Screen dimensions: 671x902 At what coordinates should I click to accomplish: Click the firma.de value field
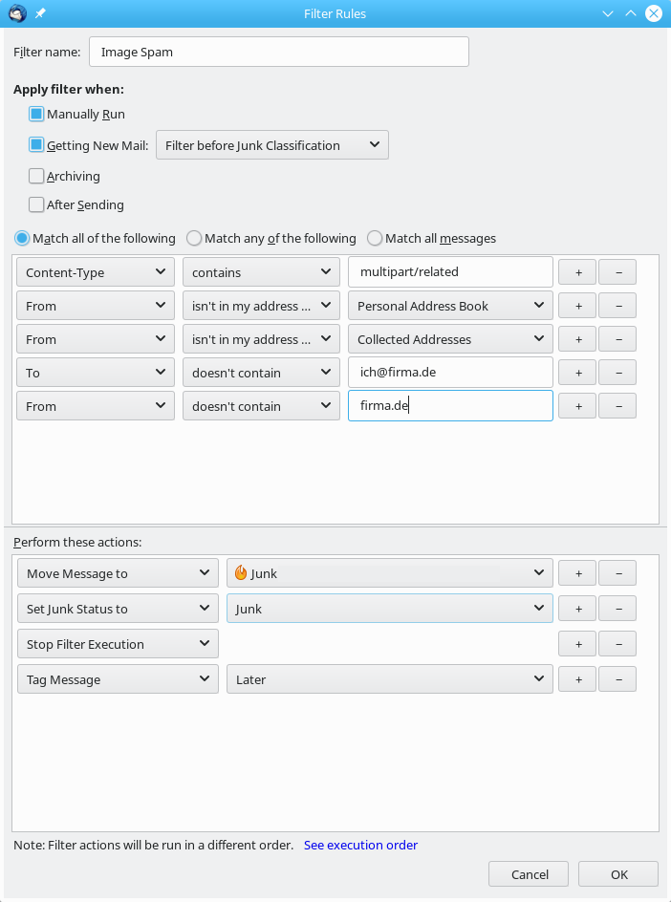tap(450, 405)
